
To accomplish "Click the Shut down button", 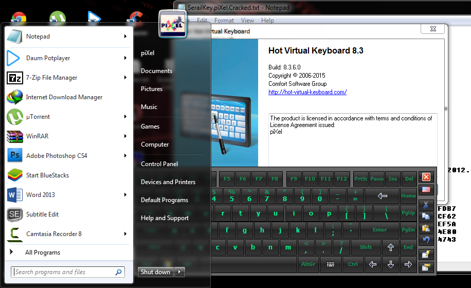I will [x=156, y=272].
